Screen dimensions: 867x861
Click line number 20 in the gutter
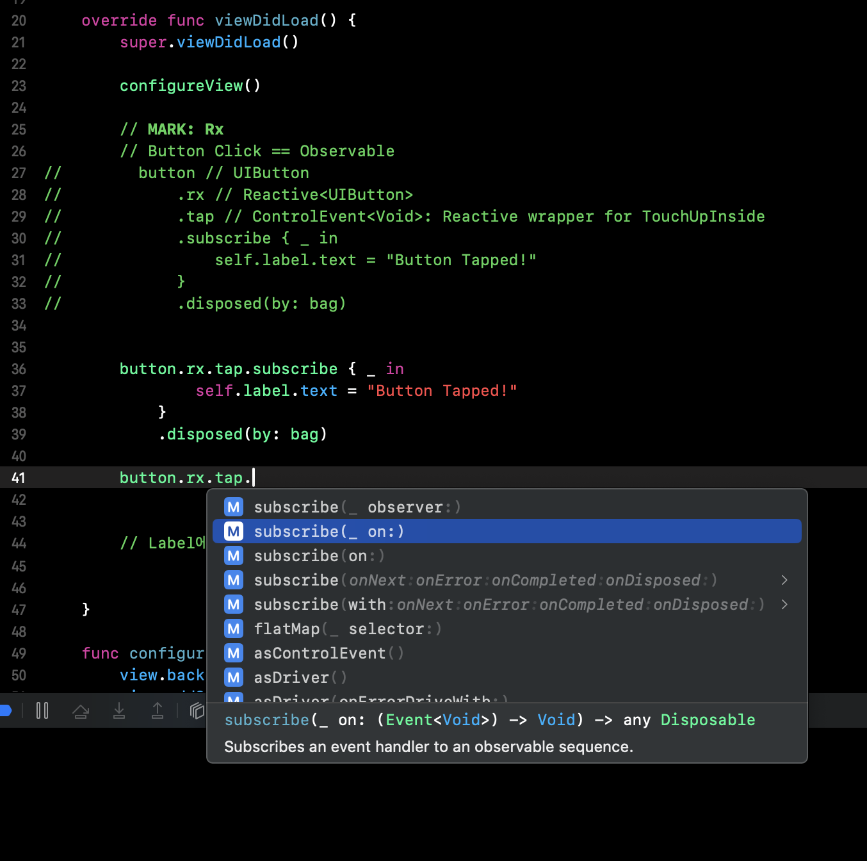pyautogui.click(x=19, y=20)
